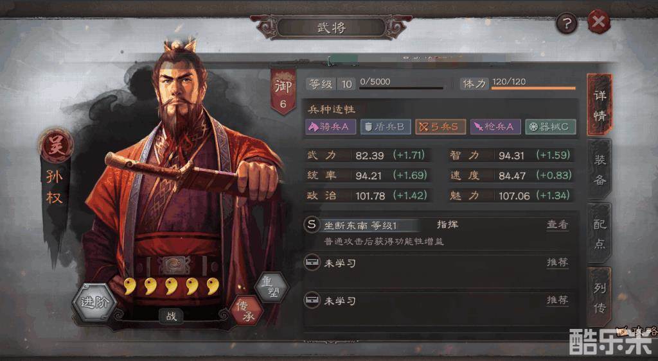This screenshot has height=361, width=658.
Task: Select the highlighted 弓兵S troop badge
Action: pyautogui.click(x=440, y=126)
